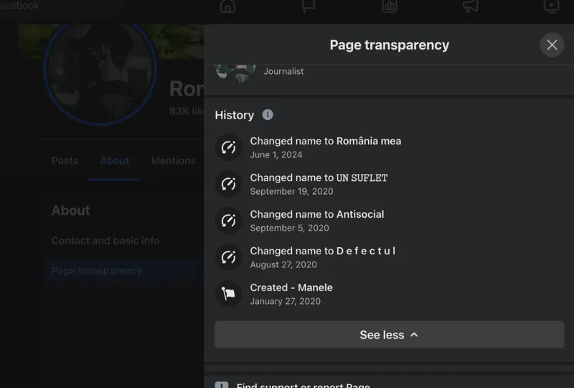Close the Page transparency dialog

(552, 45)
